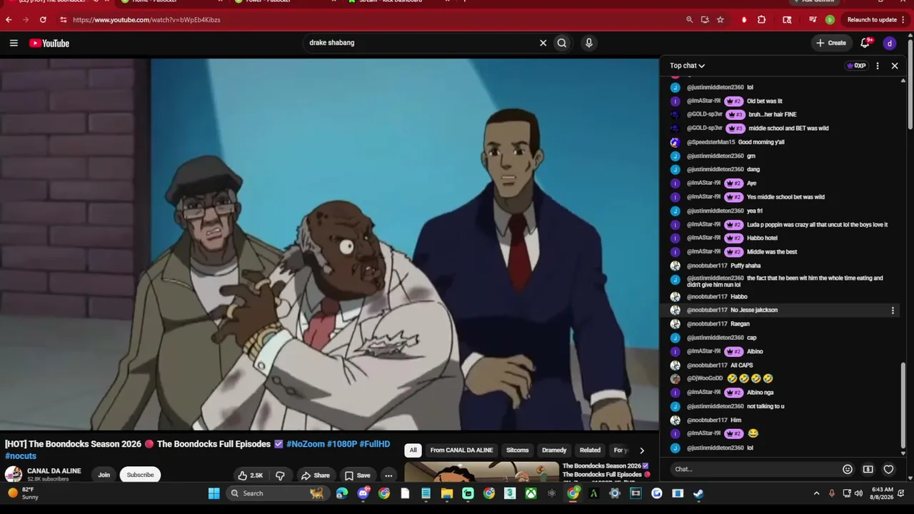Reload the YouTube page
Screen dimensions: 914x514
click(43, 20)
